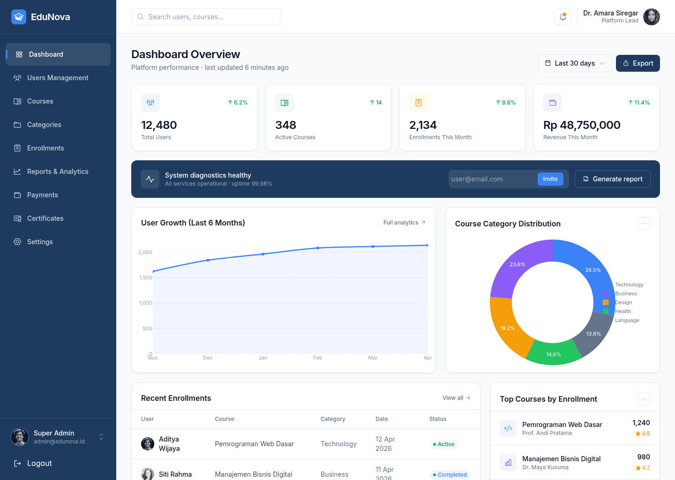
Task: Click the Technology cell in Aditya Wijaya's row
Action: tap(338, 444)
